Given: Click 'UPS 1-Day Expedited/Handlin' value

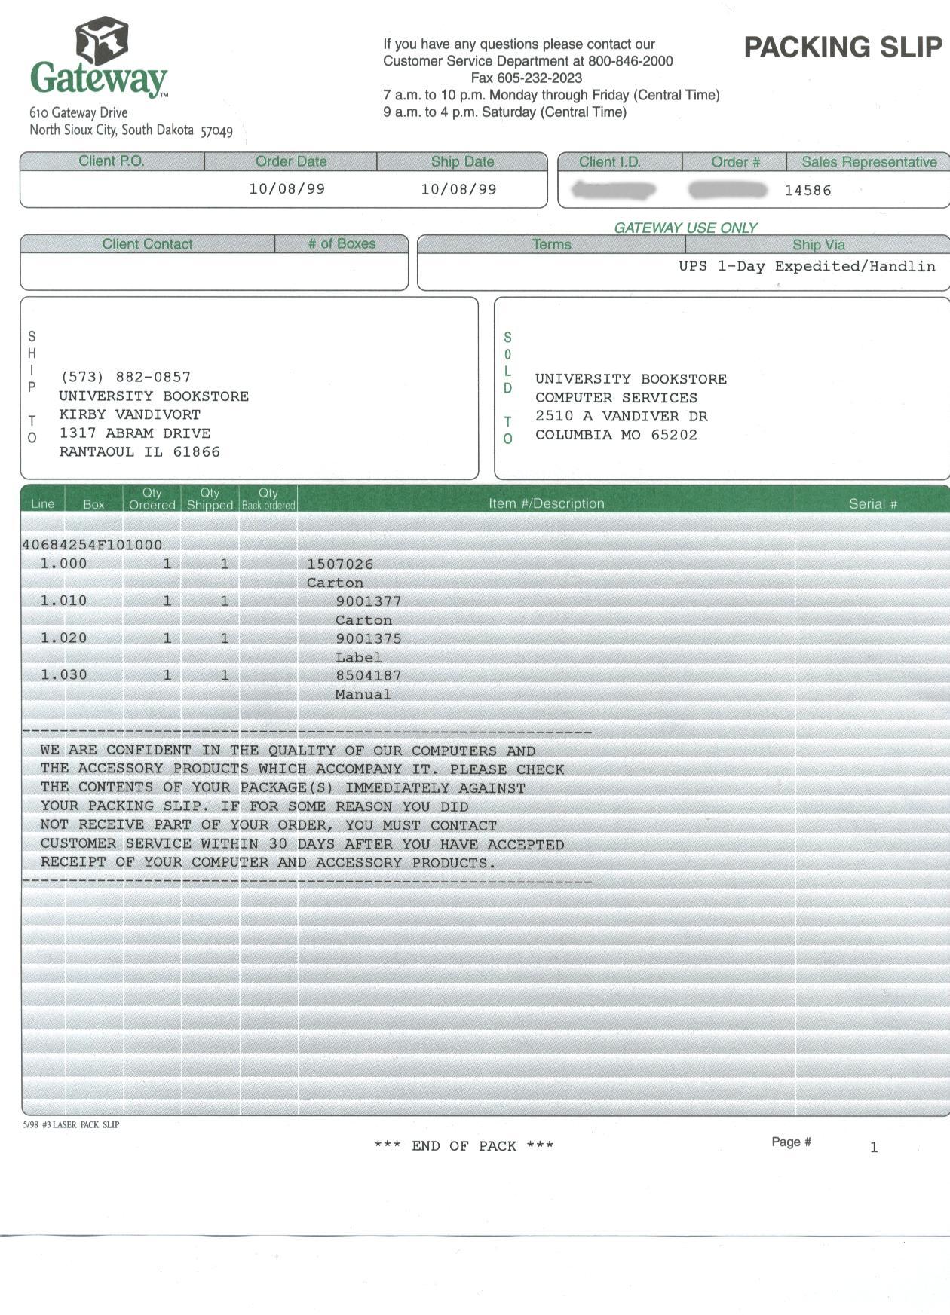Looking at the screenshot, I should [x=807, y=266].
